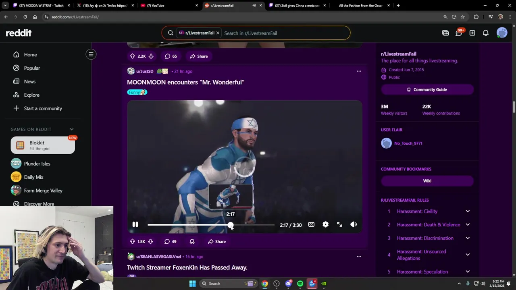The image size is (516, 290).
Task: Seek on the video progress bar
Action: [211, 225]
